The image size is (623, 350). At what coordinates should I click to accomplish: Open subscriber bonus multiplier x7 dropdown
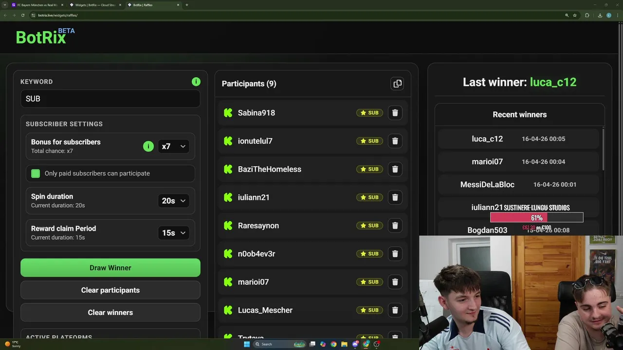[x=174, y=146]
